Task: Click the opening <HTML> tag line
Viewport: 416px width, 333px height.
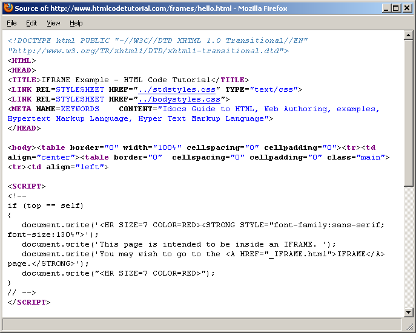Action: [x=22, y=60]
